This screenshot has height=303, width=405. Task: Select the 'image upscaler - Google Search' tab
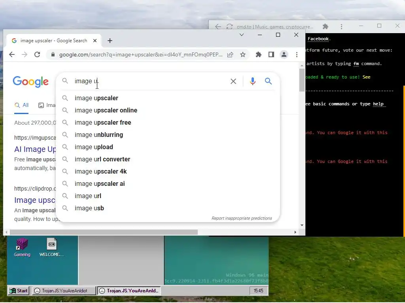pos(54,41)
